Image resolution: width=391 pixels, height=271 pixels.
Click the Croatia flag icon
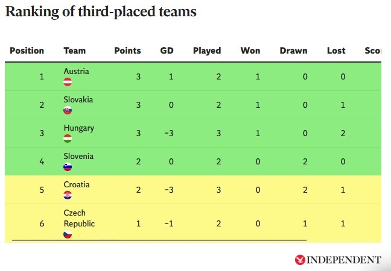click(68, 195)
